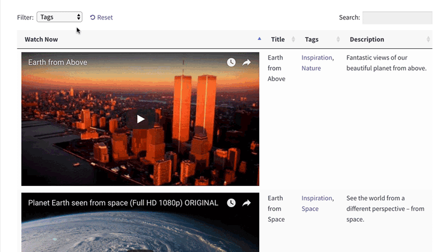Click Share arrow on Planet Earth video
The image size is (448, 252).
(x=246, y=203)
